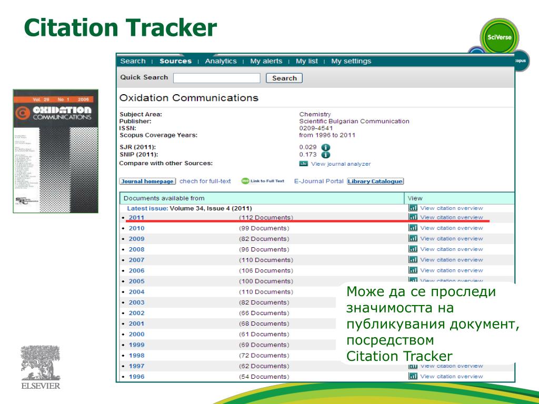Viewport: 539px width, 404px height.
Task: Open View citation overview link for 2007
Action: click(451, 260)
